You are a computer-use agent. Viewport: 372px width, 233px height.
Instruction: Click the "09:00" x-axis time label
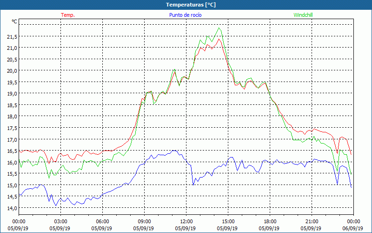(x=144, y=222)
